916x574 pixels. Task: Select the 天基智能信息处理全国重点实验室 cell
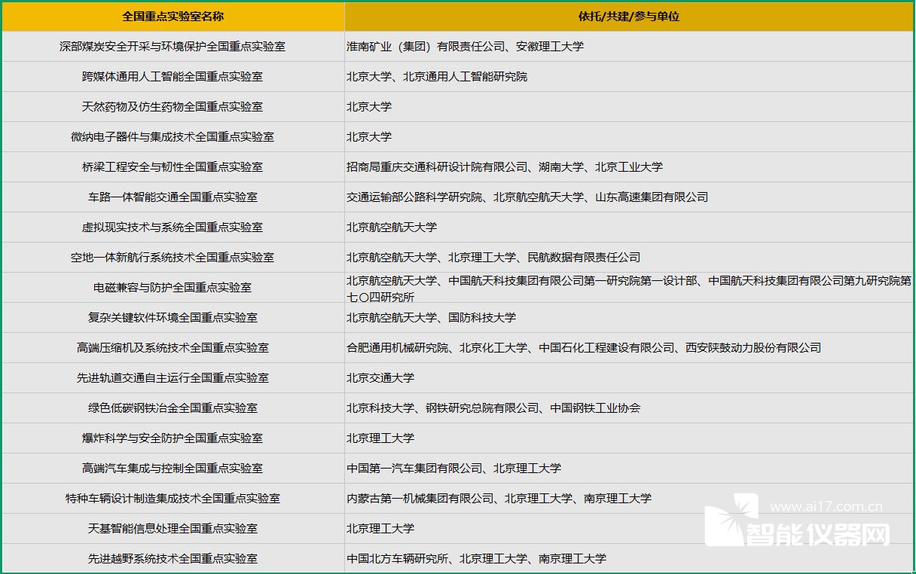pos(173,528)
